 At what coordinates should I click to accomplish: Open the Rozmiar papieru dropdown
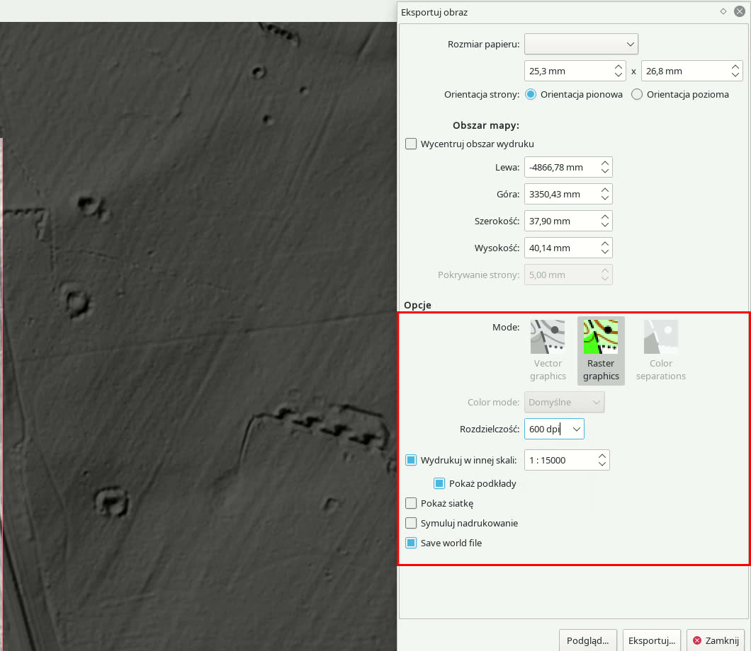point(581,44)
